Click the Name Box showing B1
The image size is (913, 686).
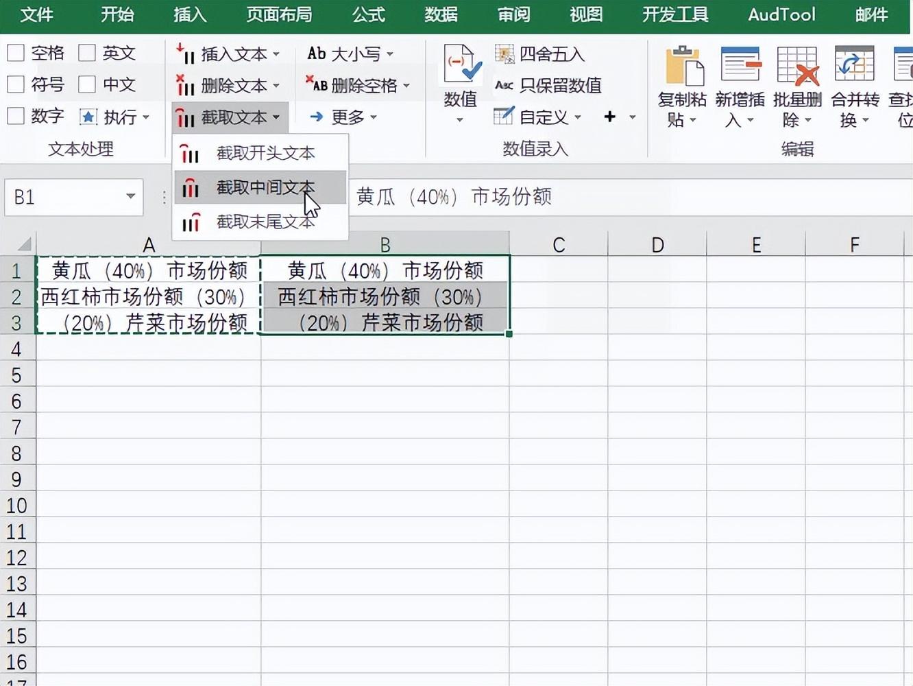pyautogui.click(x=73, y=198)
